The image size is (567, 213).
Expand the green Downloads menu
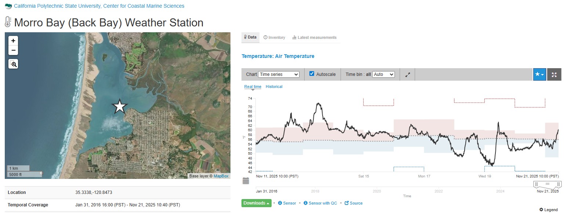pos(256,203)
